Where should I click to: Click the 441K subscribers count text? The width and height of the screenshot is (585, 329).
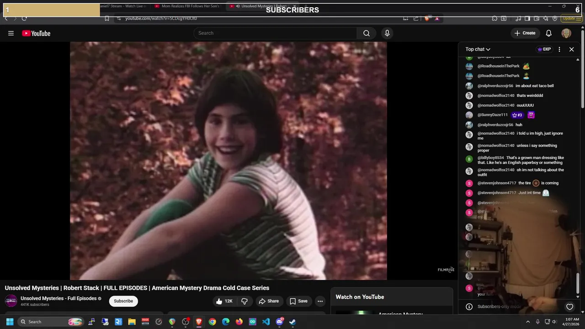pyautogui.click(x=35, y=305)
